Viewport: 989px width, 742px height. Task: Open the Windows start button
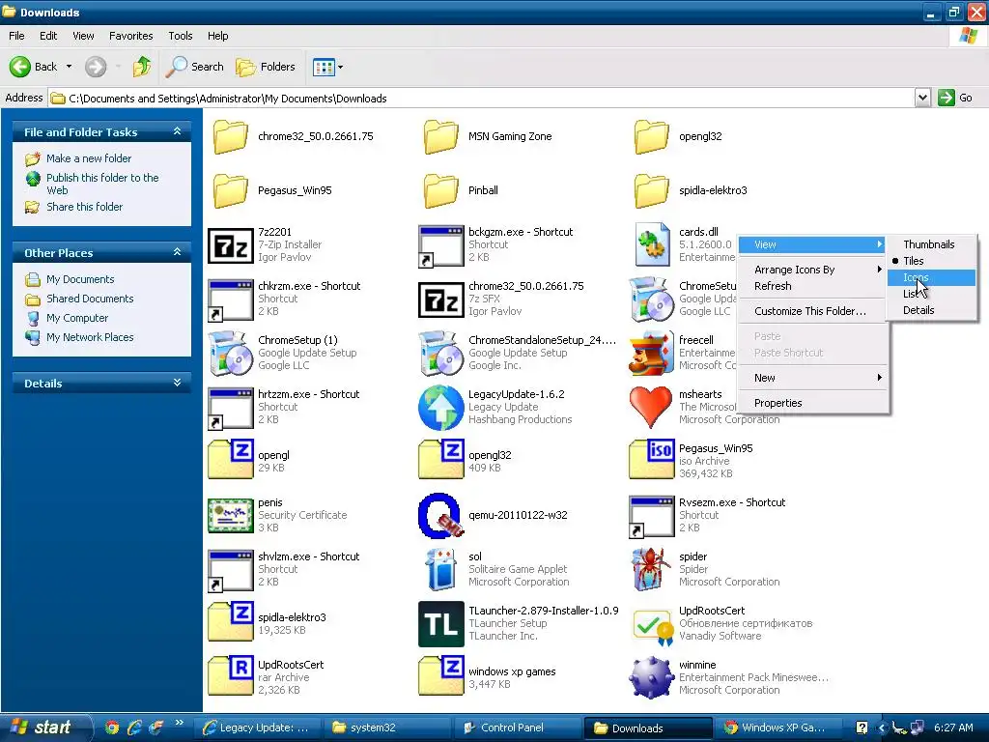tap(44, 728)
